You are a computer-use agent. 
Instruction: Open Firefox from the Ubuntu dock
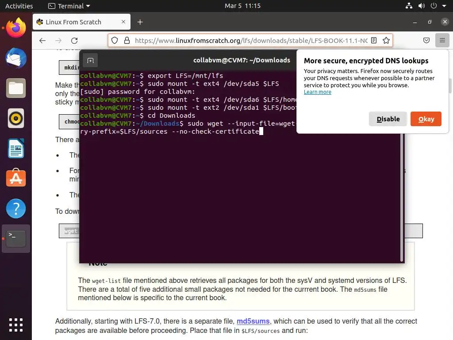16,28
